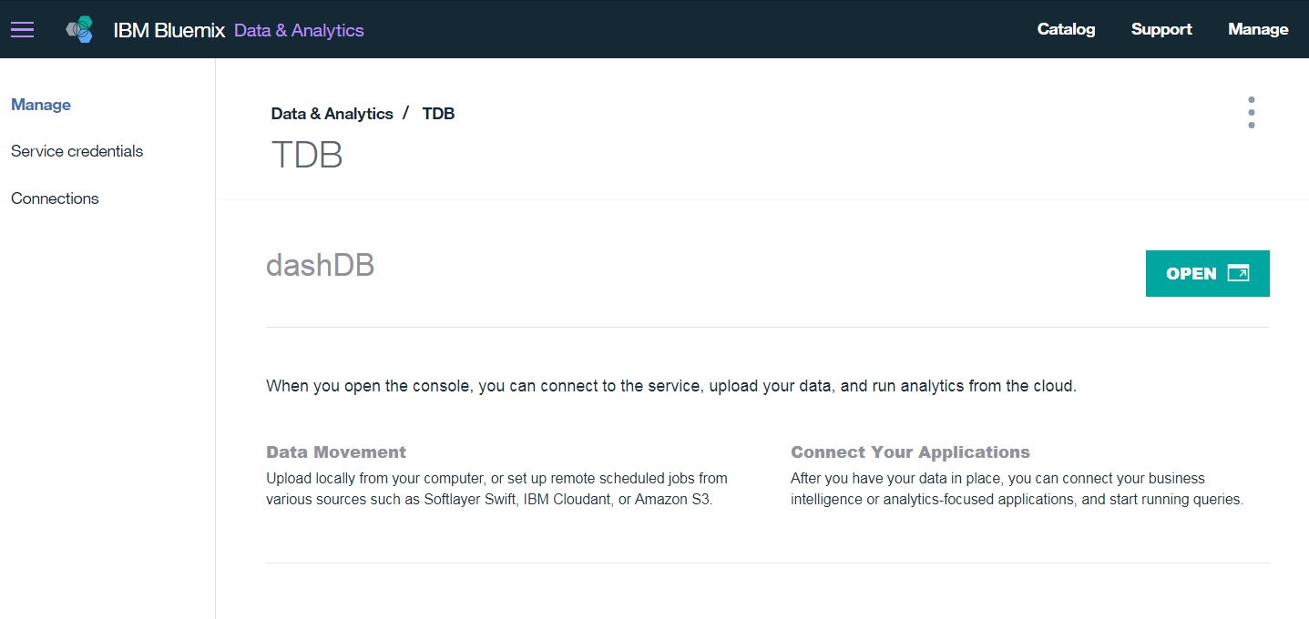
Task: Open Connections in the sidebar
Action: pyautogui.click(x=55, y=198)
